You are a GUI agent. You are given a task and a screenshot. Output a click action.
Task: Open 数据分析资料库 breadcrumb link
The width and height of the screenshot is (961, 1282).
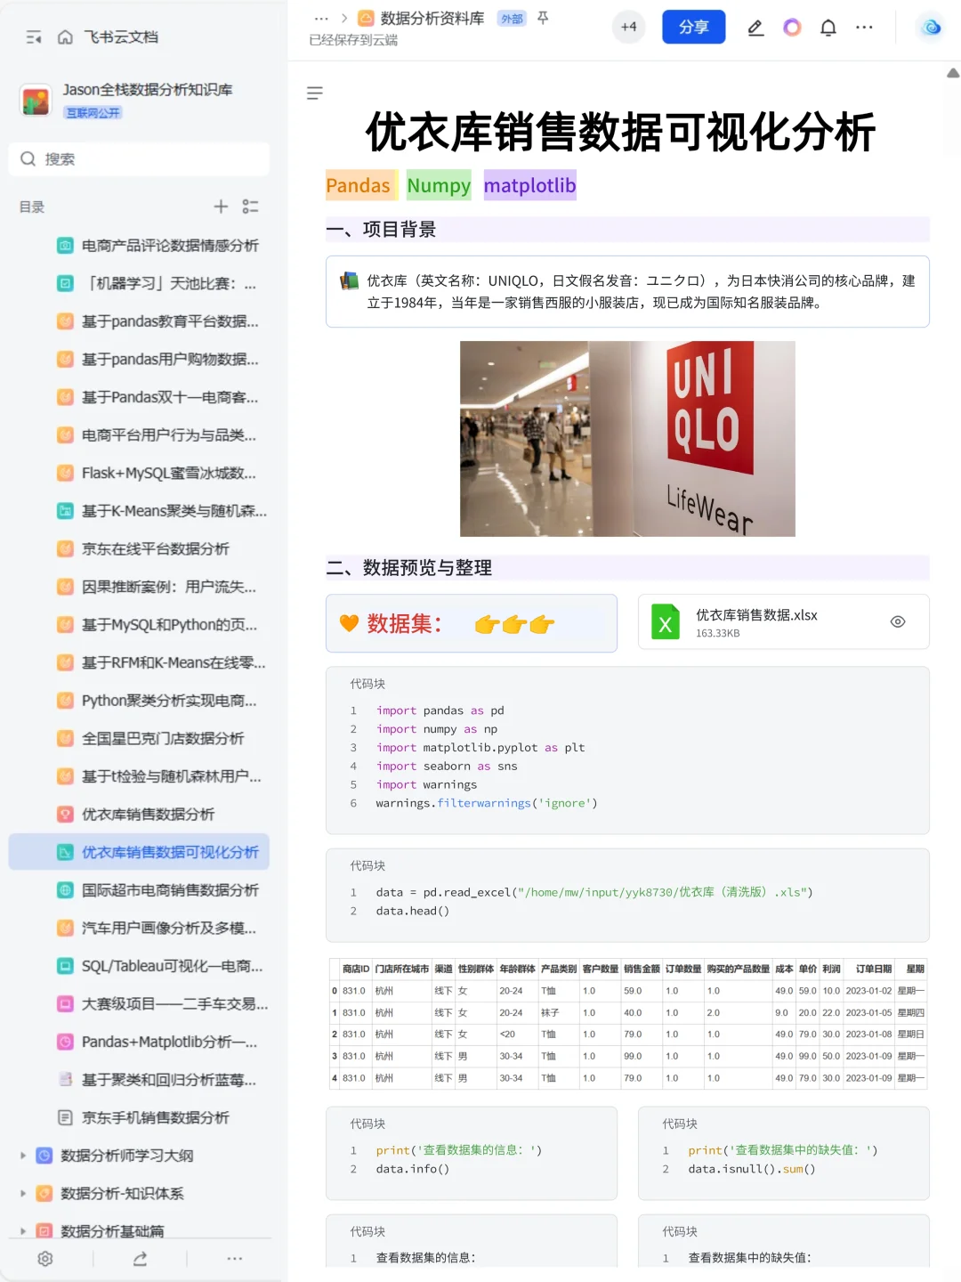(432, 18)
